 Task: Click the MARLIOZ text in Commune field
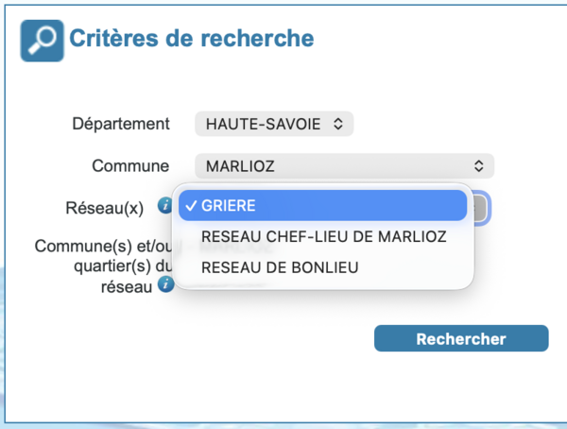238,165
